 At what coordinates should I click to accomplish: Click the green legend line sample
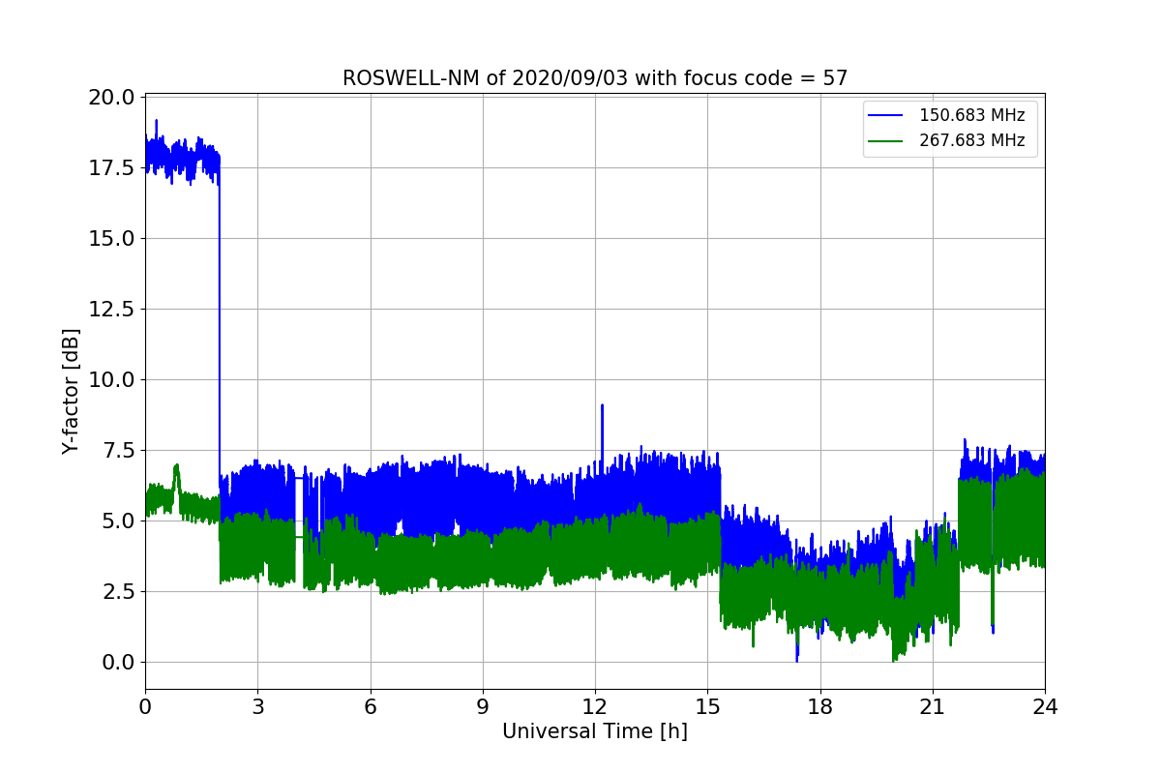[x=885, y=140]
